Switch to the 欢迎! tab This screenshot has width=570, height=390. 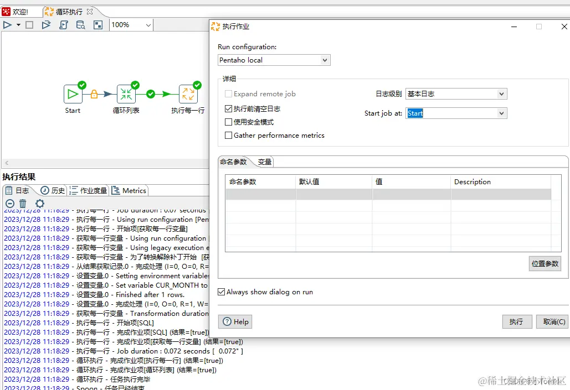20,12
